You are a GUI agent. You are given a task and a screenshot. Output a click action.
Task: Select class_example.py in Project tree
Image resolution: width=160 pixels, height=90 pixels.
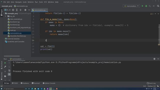click(16, 19)
